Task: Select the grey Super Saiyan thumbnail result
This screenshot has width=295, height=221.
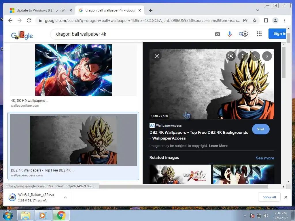Action: point(73,140)
